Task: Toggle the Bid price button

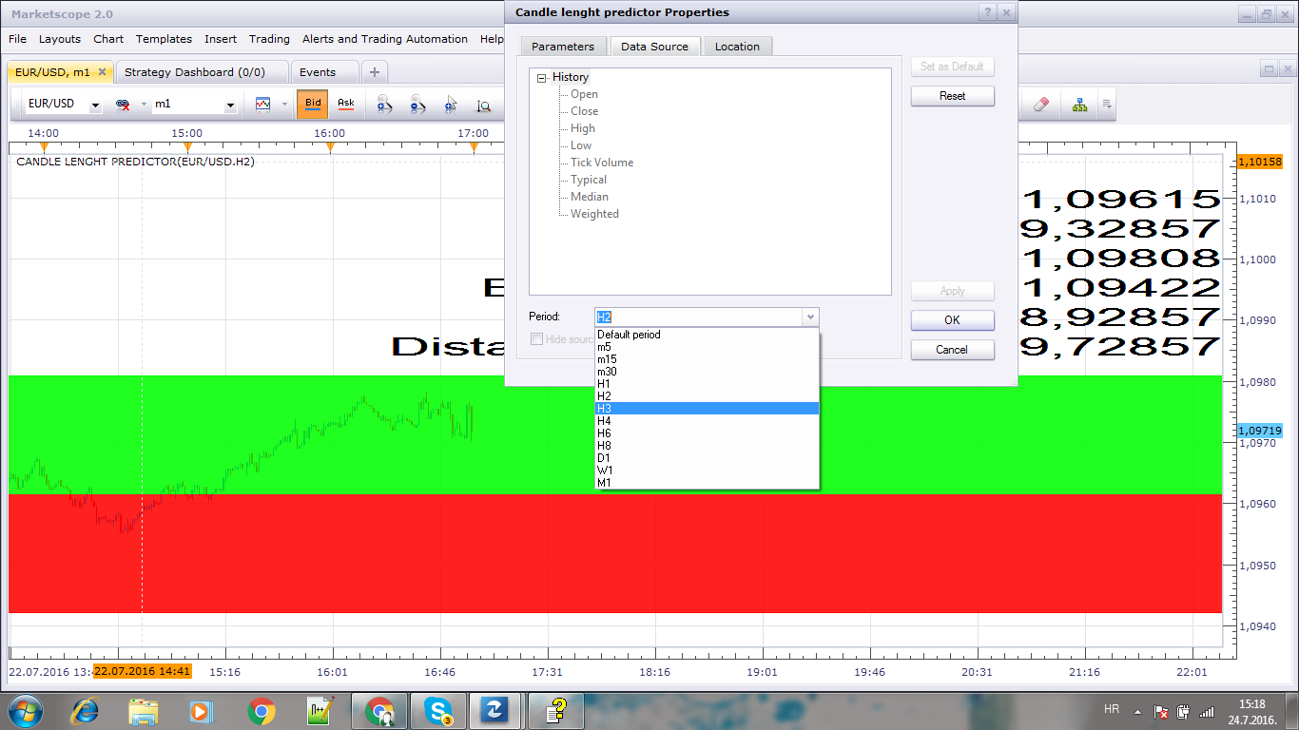Action: pyautogui.click(x=313, y=105)
